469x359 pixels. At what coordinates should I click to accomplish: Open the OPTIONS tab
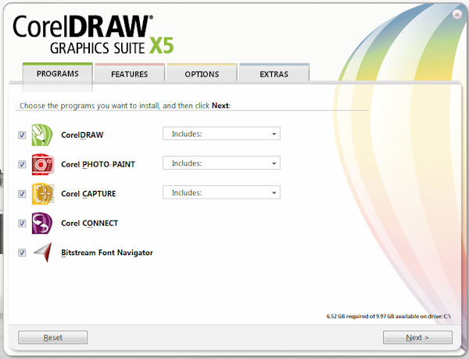202,74
